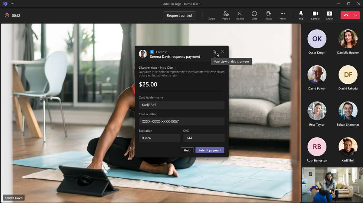363x203 pixels.
Task: Select Ruth Bengston's RB avatar
Action: (x=317, y=147)
